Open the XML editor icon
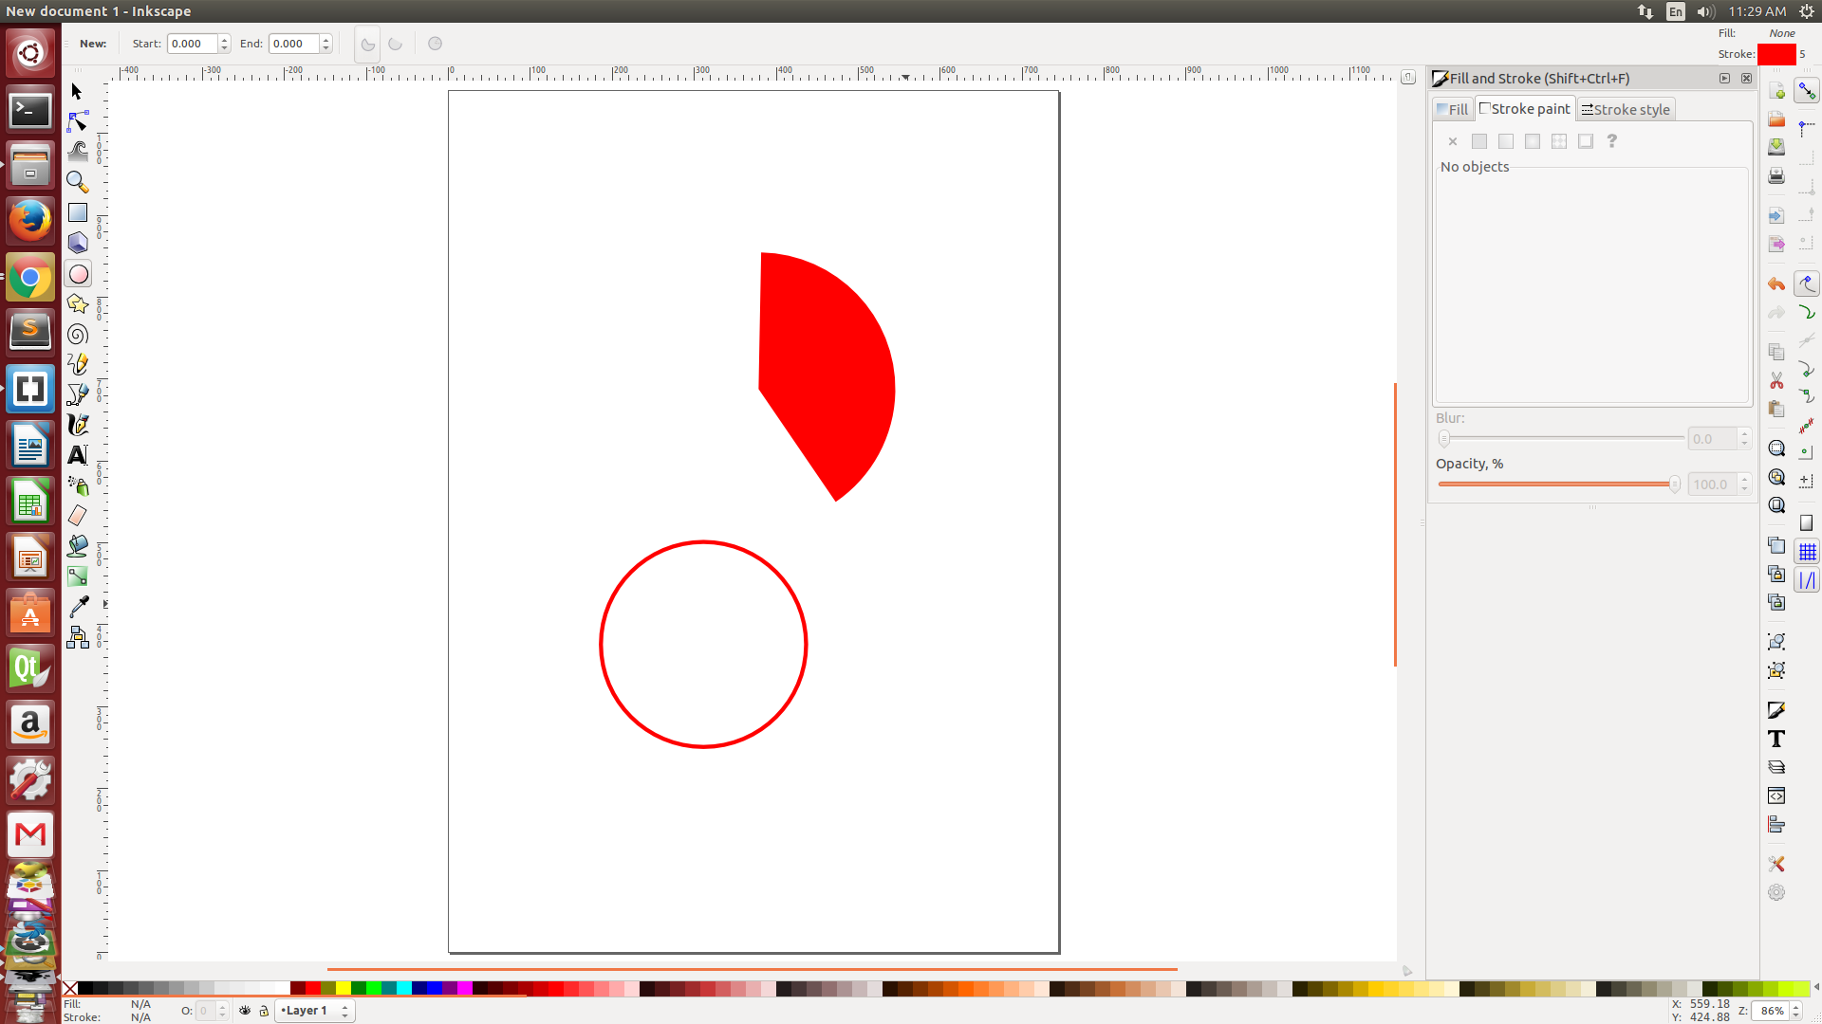 tap(1776, 795)
